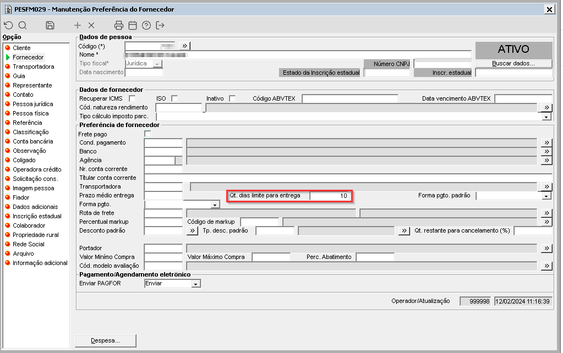Open Pessoa jurídica option
Viewport: 563px width, 353px height.
click(x=32, y=104)
